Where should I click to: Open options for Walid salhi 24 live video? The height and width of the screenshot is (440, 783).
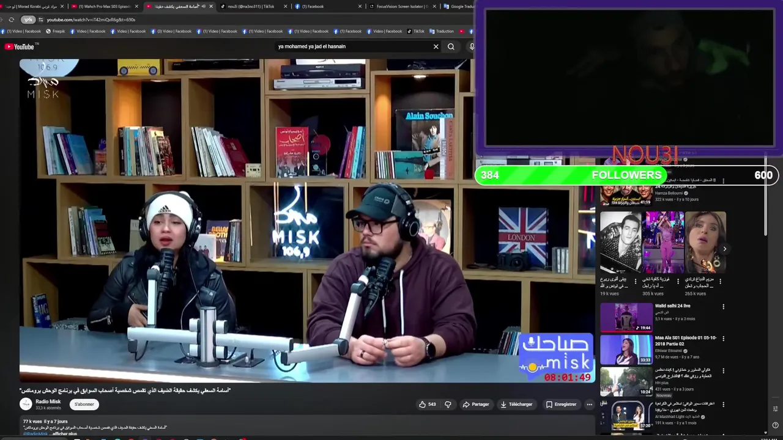723,306
